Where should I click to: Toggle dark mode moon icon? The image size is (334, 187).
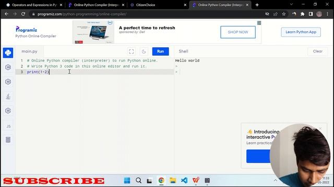coord(144,51)
